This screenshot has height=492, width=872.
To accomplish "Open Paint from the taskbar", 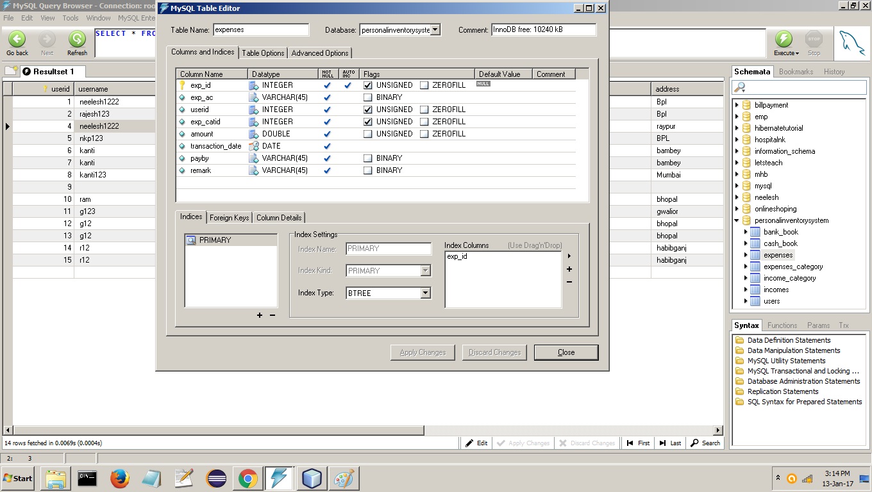I will 344,479.
